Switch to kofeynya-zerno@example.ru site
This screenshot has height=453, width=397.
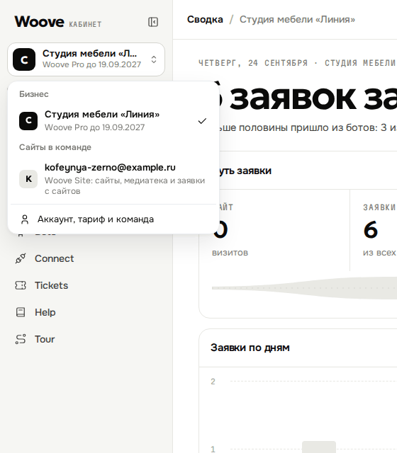point(113,179)
